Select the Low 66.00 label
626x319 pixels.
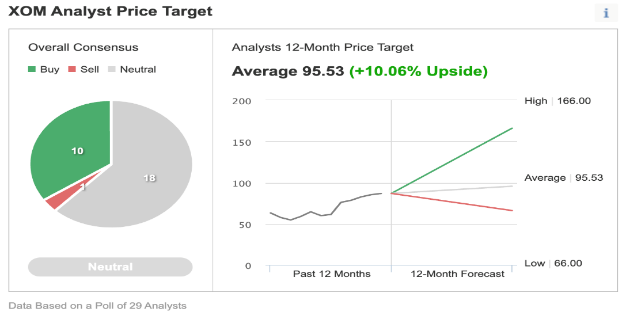553,263
